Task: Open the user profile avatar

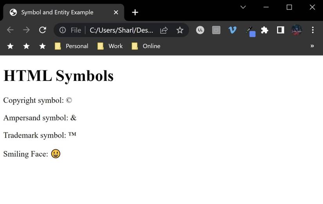Action: (x=297, y=30)
